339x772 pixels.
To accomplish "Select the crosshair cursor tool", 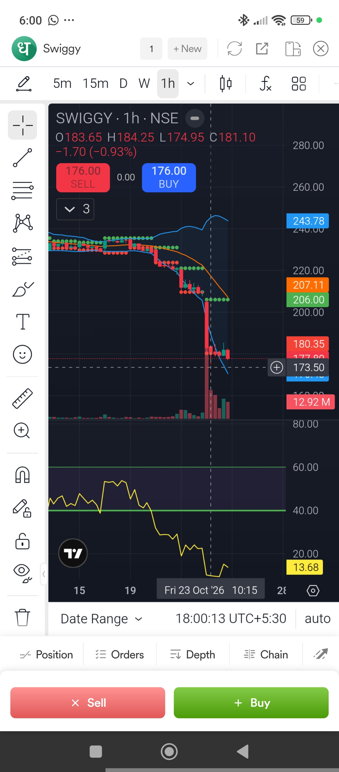I will [23, 125].
